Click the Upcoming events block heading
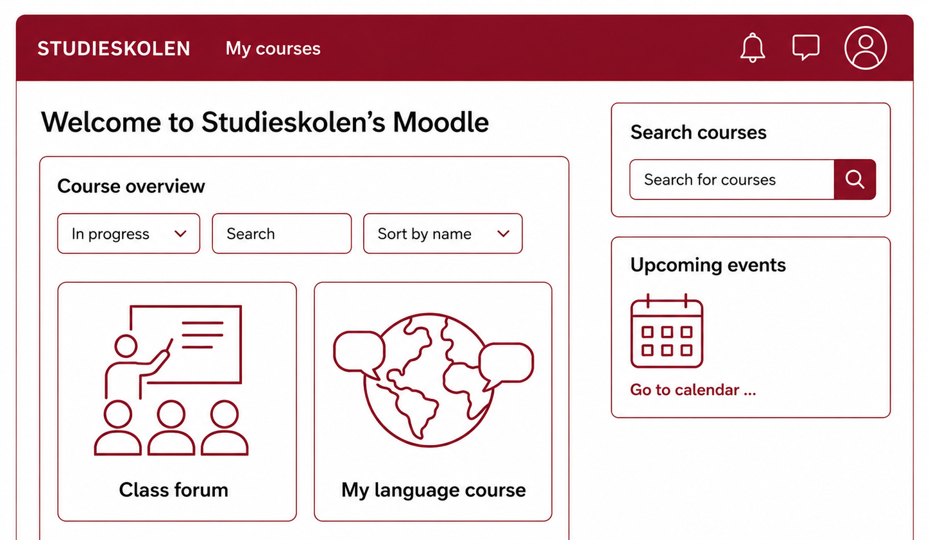The height and width of the screenshot is (540, 929). (x=708, y=265)
